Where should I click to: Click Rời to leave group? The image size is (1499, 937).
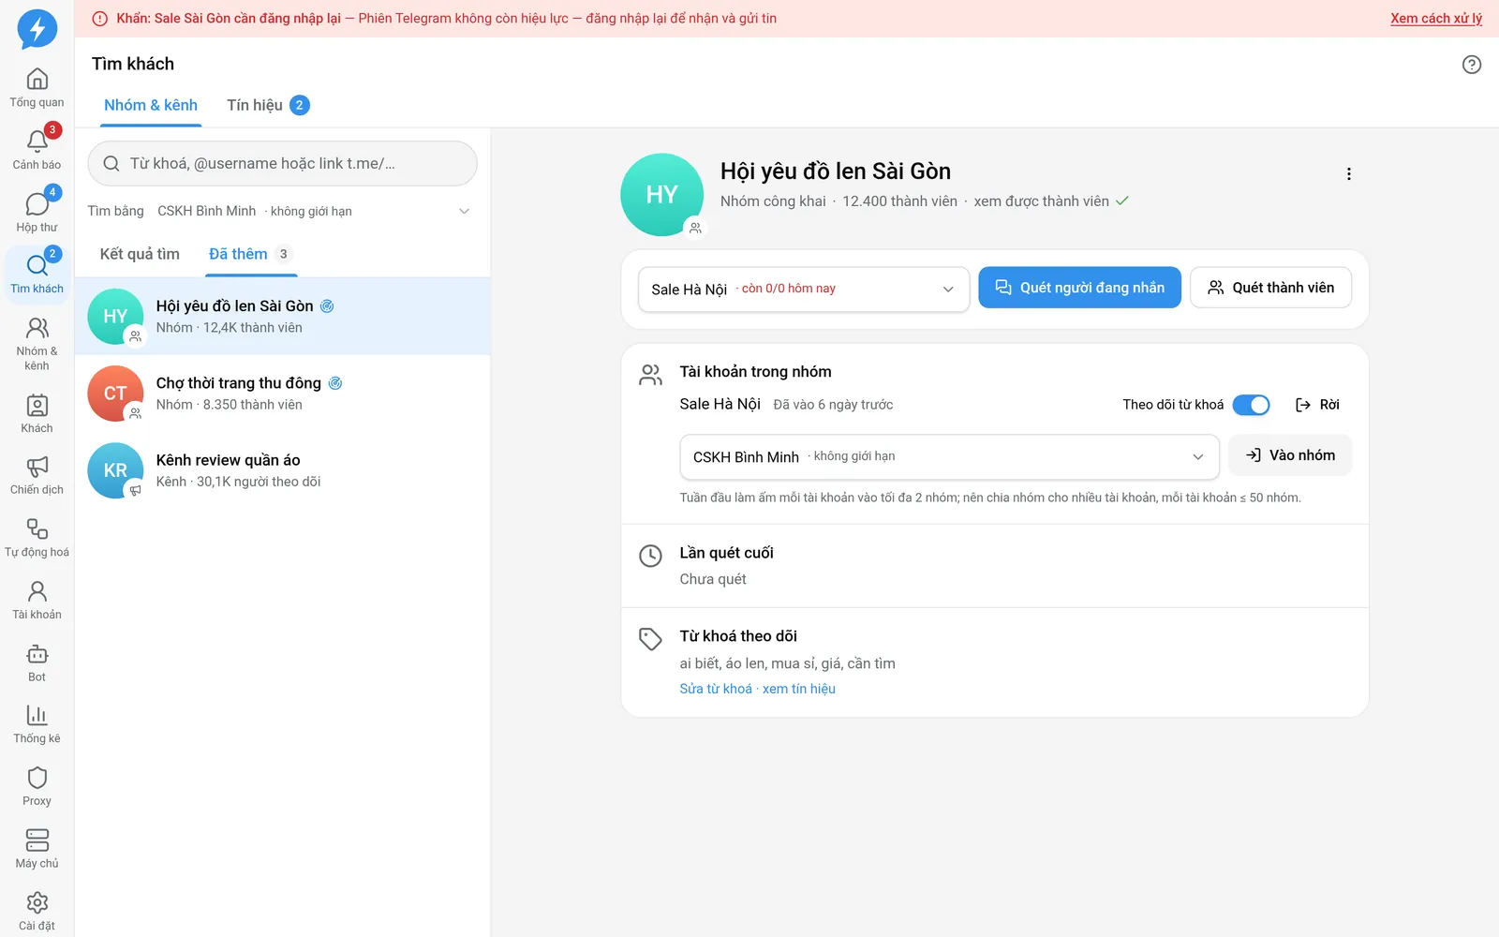pos(1317,405)
